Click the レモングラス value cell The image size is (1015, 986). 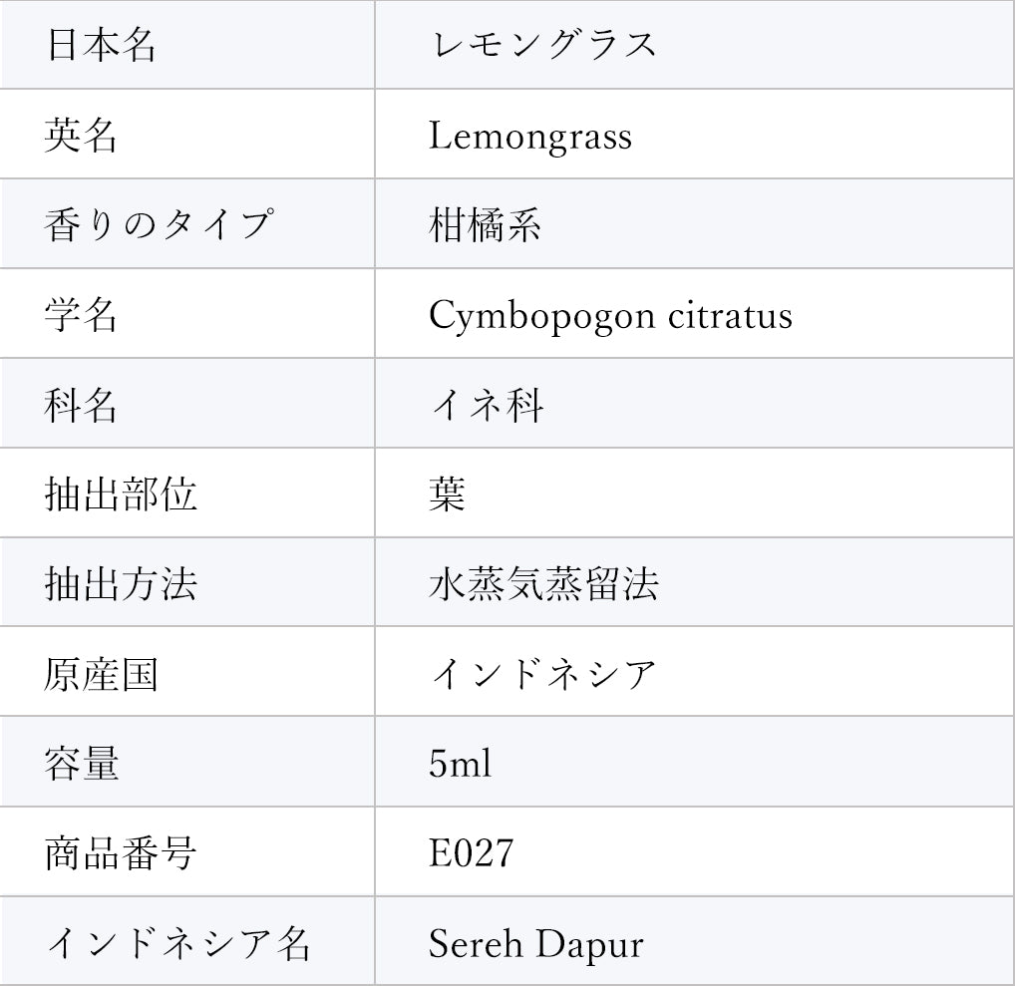tap(542, 46)
